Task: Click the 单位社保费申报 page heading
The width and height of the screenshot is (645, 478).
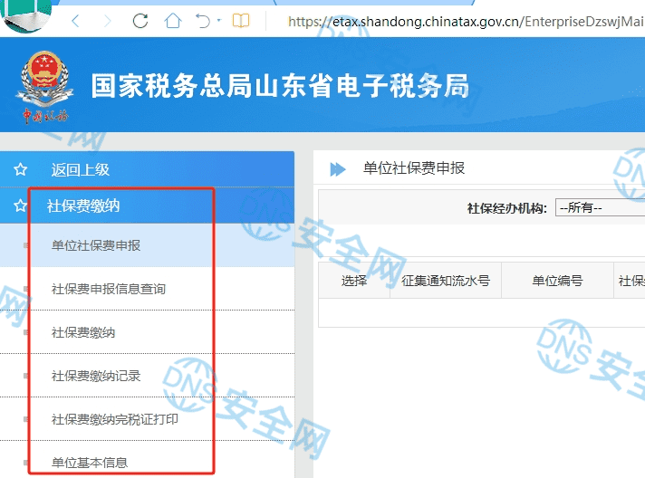Action: pos(414,168)
